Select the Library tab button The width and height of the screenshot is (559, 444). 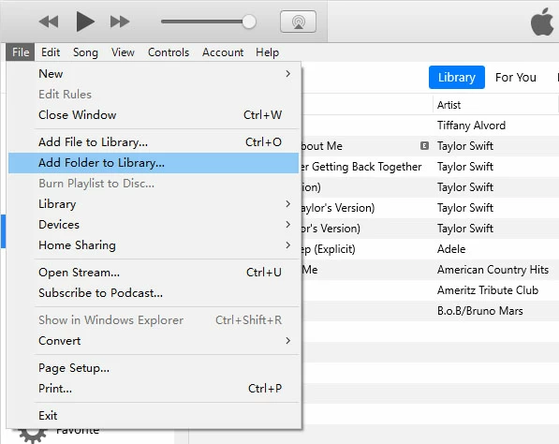point(457,78)
